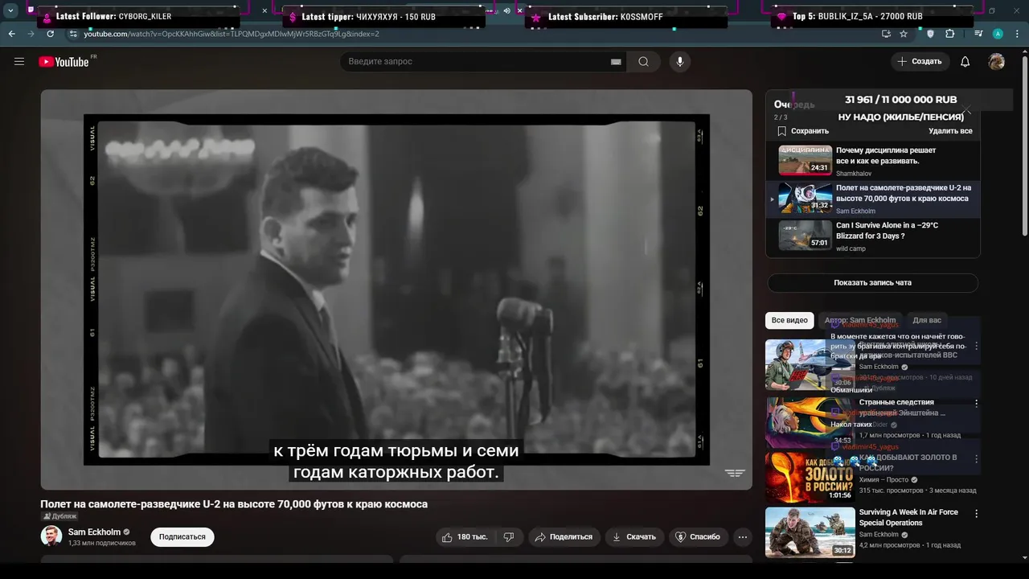This screenshot has height=579, width=1029.
Task: Open menu for Surviving A Week video
Action: tap(977, 513)
